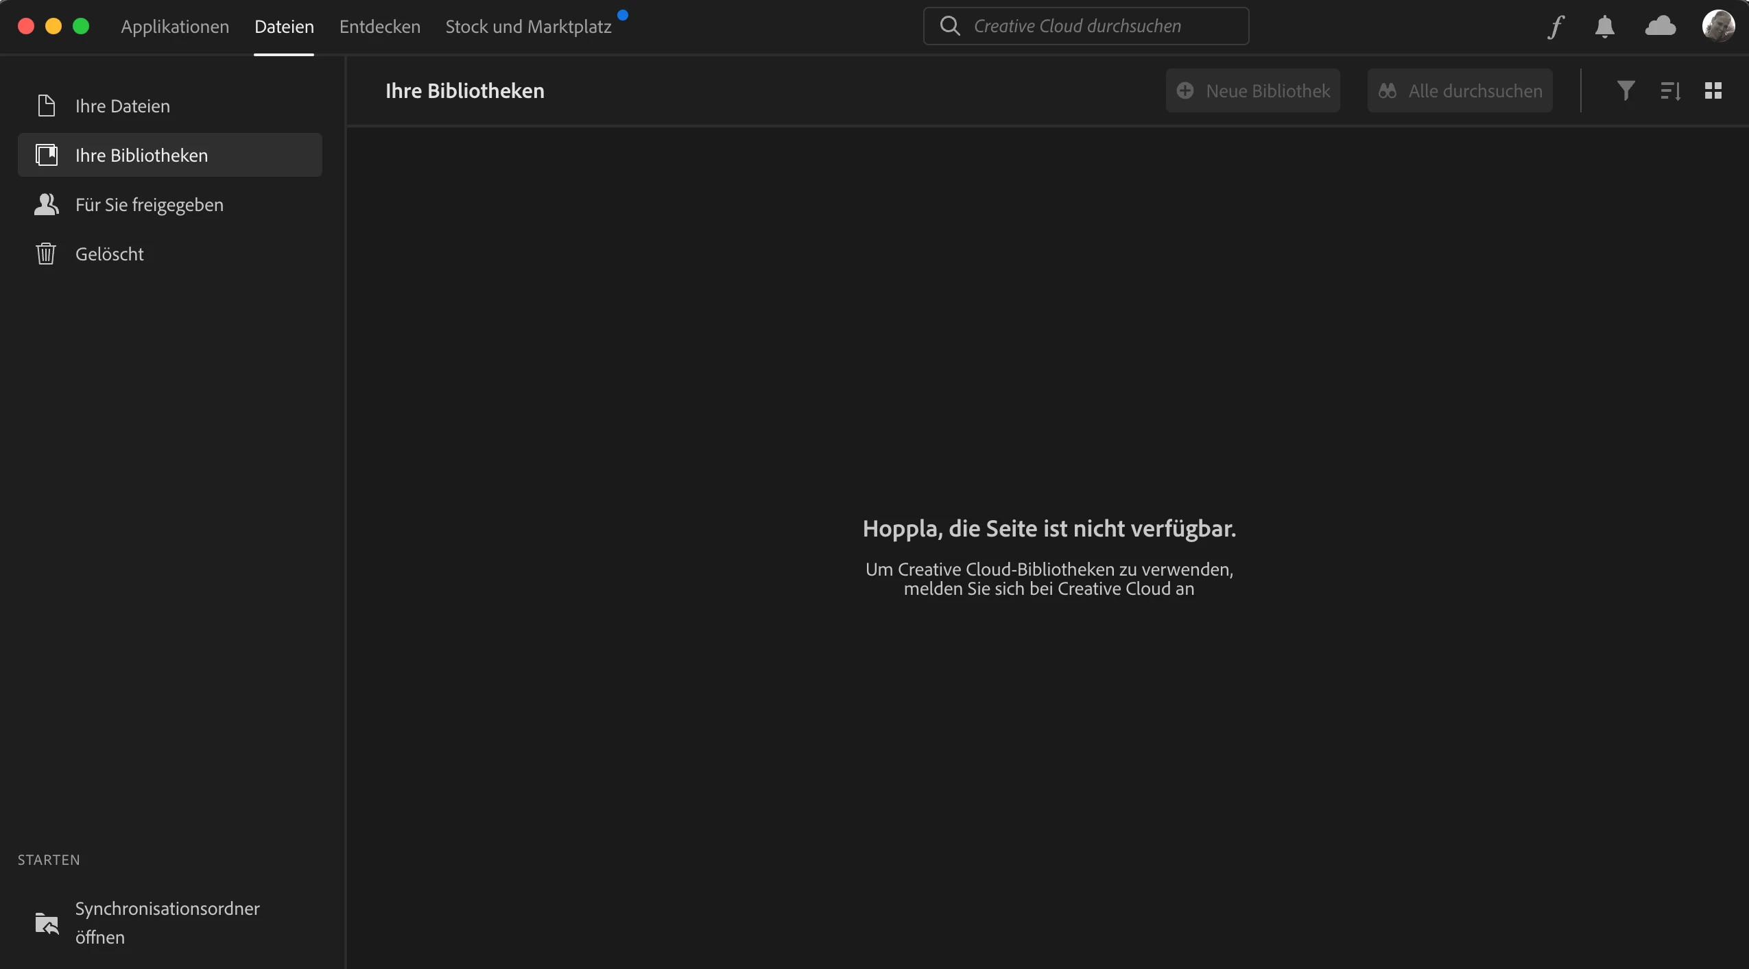Switch to Entdecken tab

click(x=379, y=27)
